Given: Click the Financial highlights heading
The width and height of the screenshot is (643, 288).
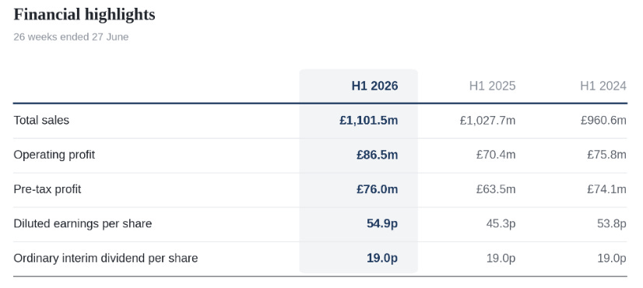Looking at the screenshot, I should tap(85, 15).
